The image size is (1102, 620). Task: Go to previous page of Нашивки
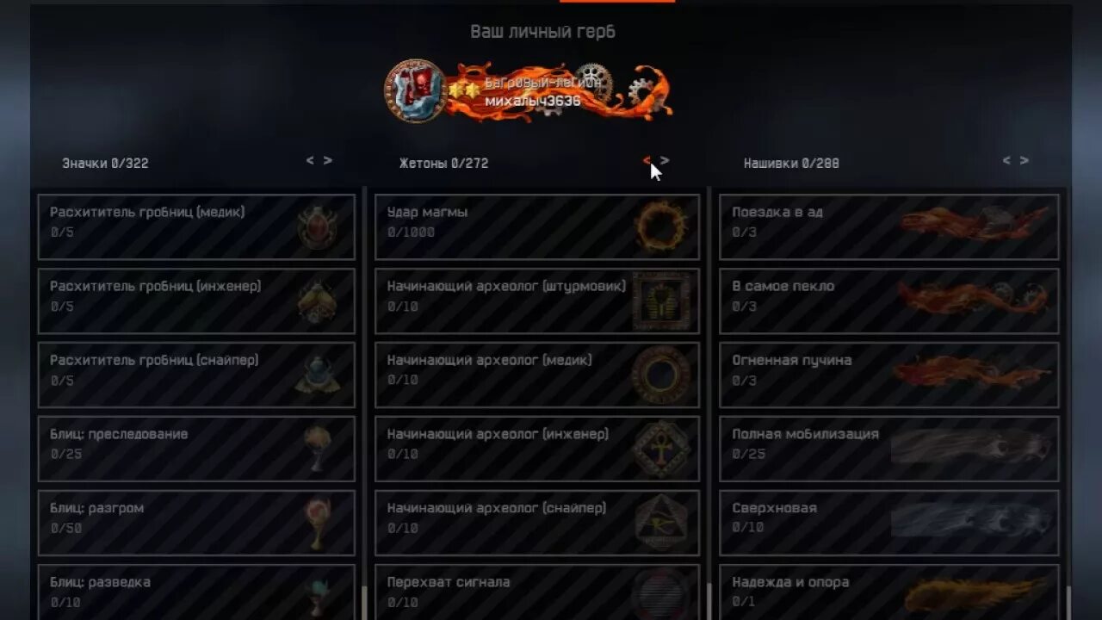tap(1006, 160)
